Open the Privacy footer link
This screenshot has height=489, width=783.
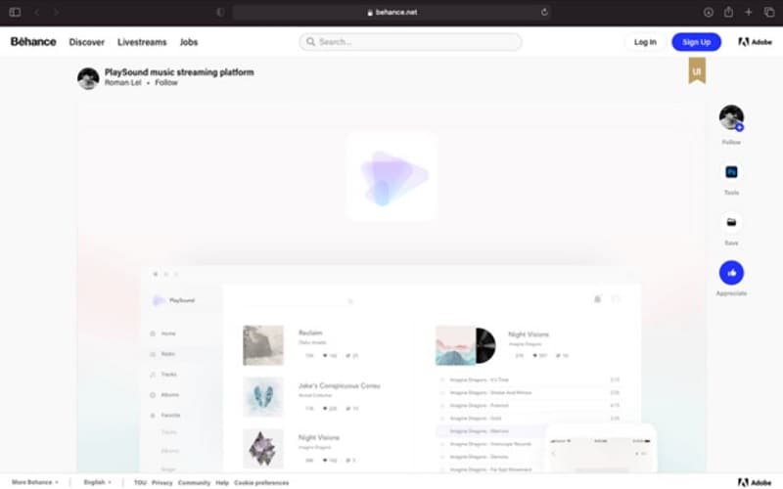(x=161, y=482)
